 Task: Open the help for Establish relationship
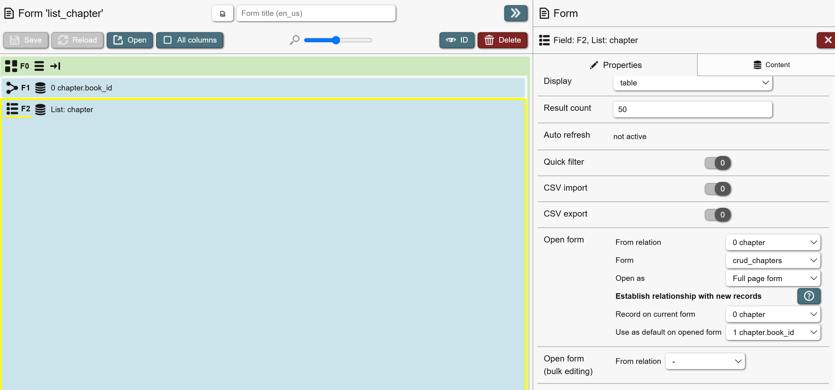[809, 296]
